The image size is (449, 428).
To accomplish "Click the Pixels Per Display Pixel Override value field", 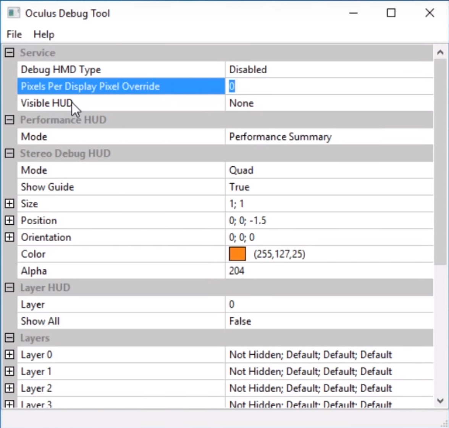I will 329,86.
